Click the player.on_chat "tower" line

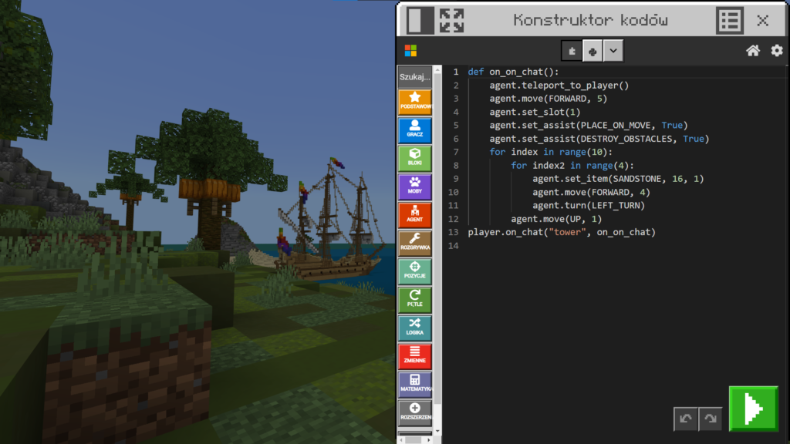tap(562, 232)
